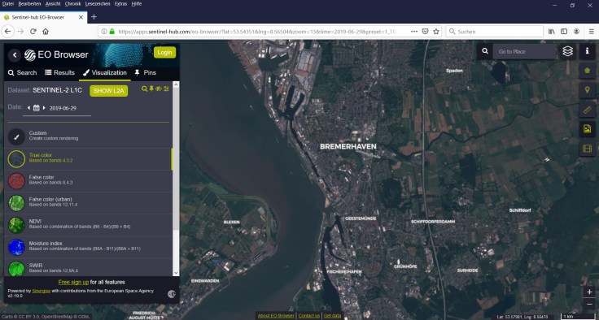The width and height of the screenshot is (599, 320).
Task: Open the Firefox hamburger menu
Action: coord(591,32)
